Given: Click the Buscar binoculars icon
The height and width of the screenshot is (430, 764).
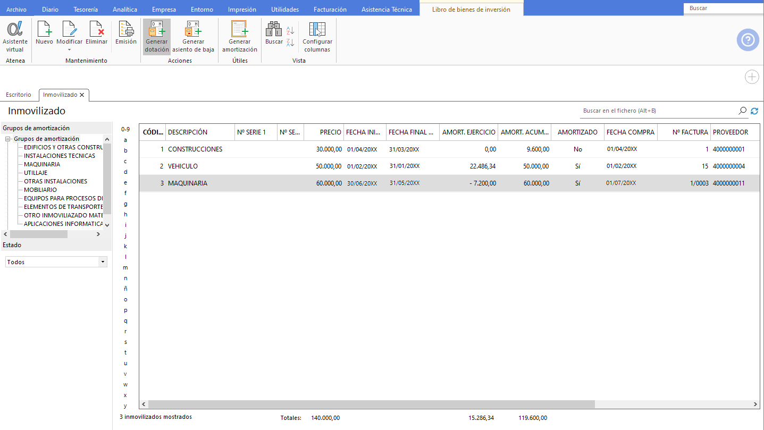Looking at the screenshot, I should pyautogui.click(x=274, y=29).
